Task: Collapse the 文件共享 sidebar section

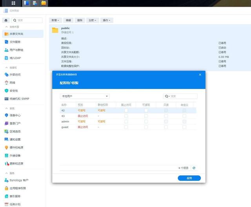Action: [6, 27]
